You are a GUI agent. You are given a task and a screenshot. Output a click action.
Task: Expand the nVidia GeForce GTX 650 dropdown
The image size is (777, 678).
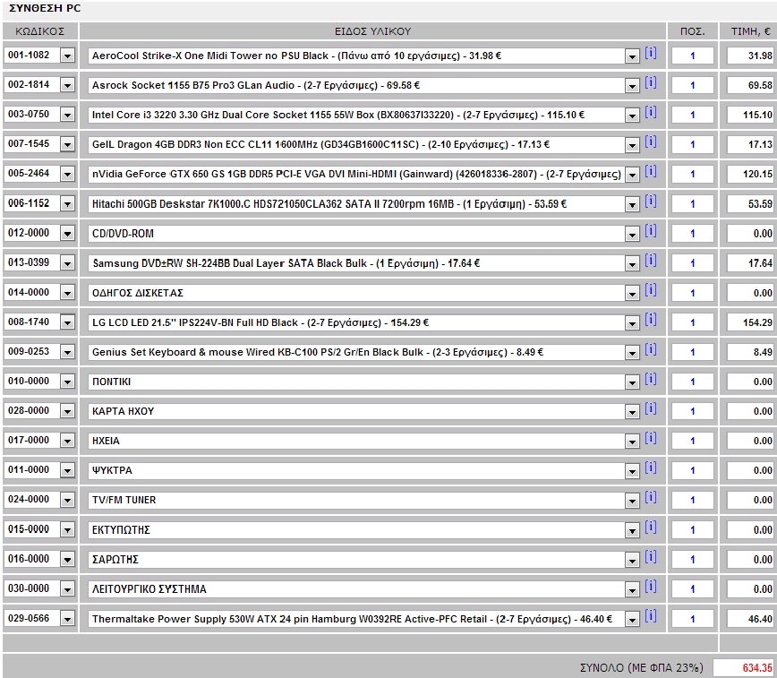click(632, 175)
